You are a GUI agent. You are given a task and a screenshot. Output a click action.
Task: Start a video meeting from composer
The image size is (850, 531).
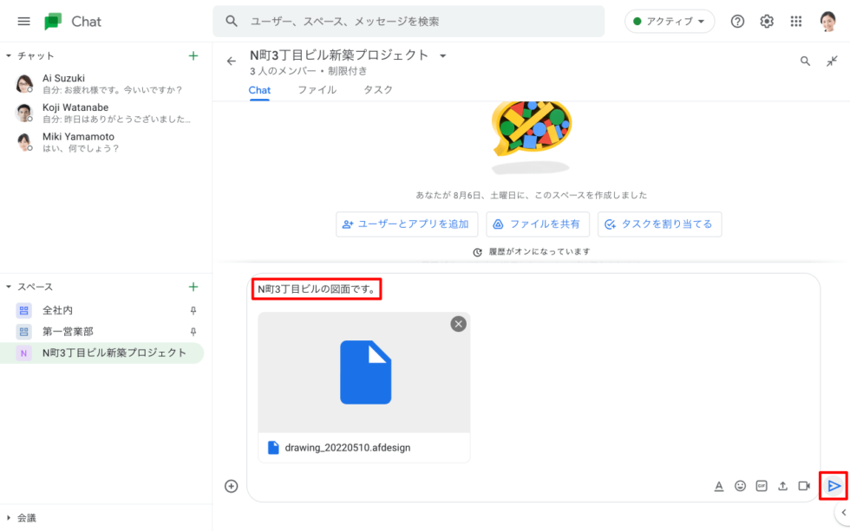click(x=804, y=486)
